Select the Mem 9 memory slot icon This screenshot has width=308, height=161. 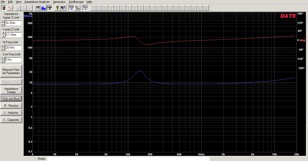(x=141, y=8)
